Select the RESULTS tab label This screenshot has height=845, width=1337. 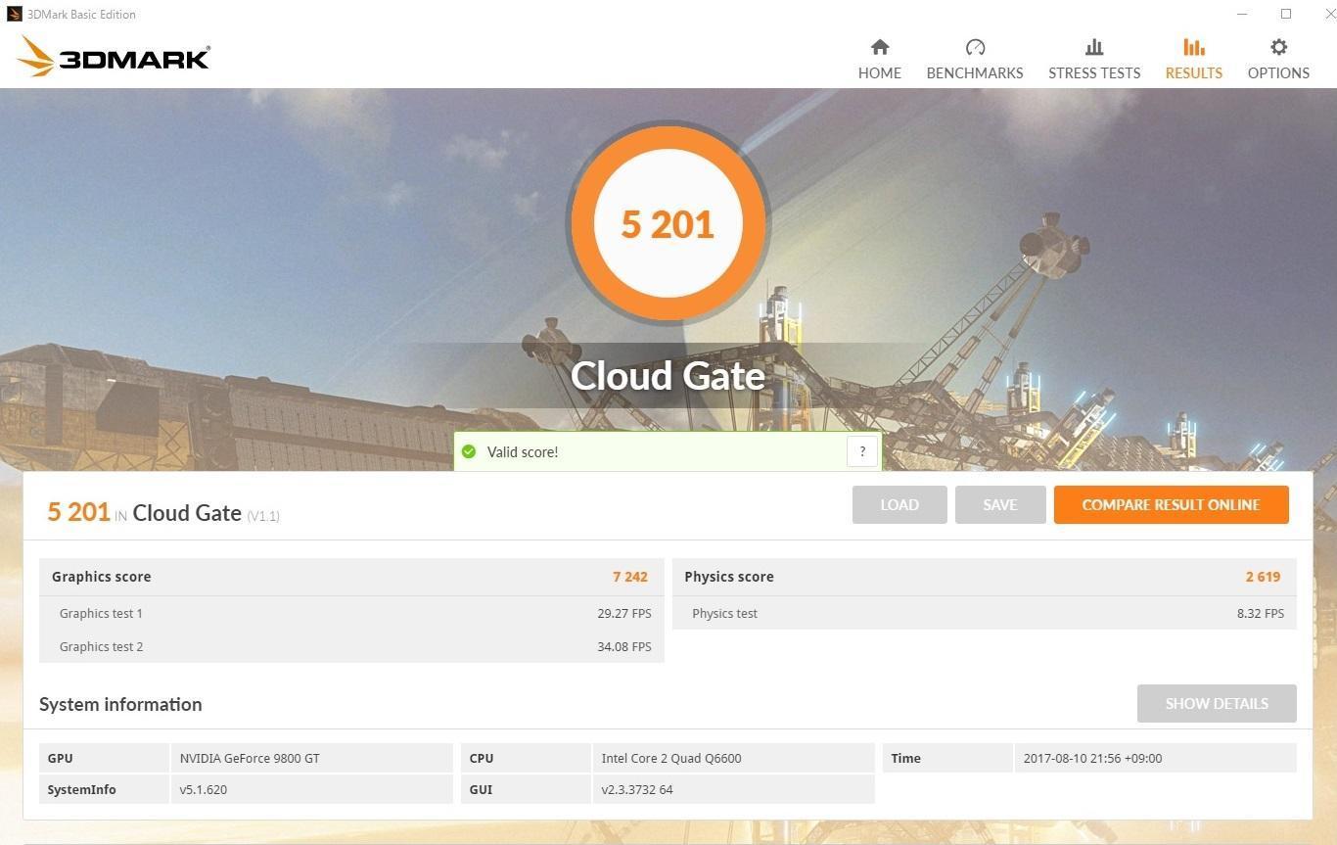point(1193,73)
